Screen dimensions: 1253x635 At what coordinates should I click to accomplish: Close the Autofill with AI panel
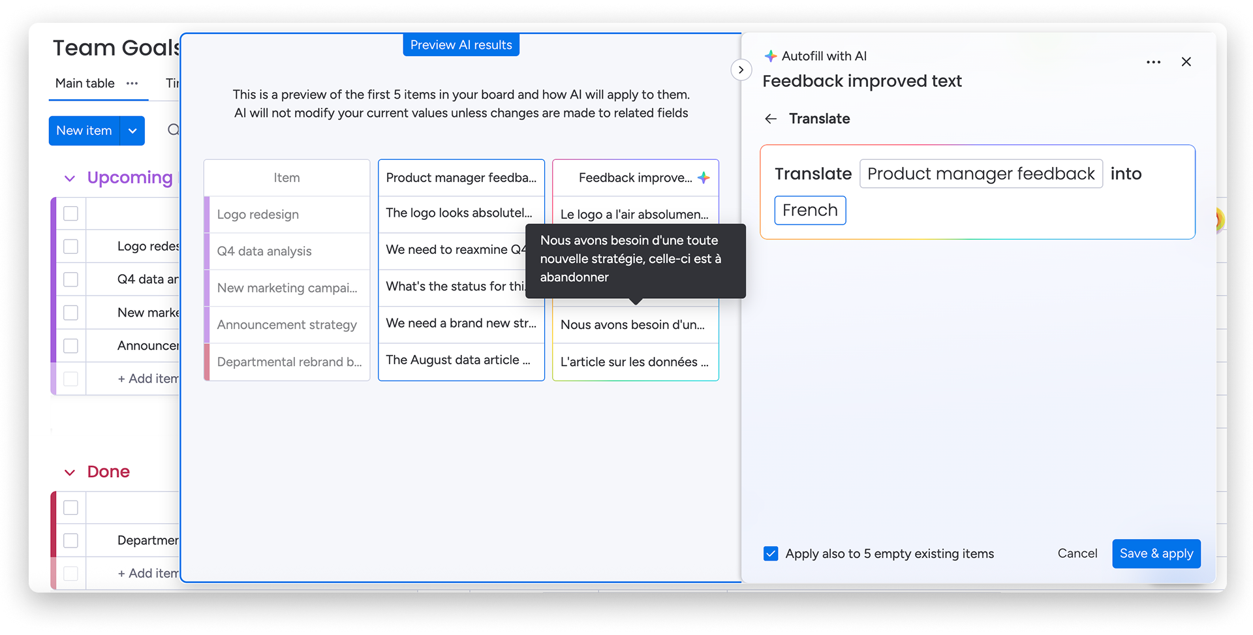1186,62
